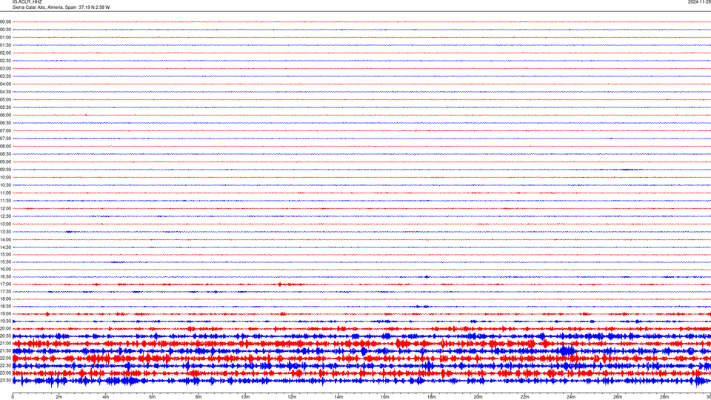Viewport: 711px width, 400px height.
Task: Select the 08:30 trace time label
Action: (5, 154)
